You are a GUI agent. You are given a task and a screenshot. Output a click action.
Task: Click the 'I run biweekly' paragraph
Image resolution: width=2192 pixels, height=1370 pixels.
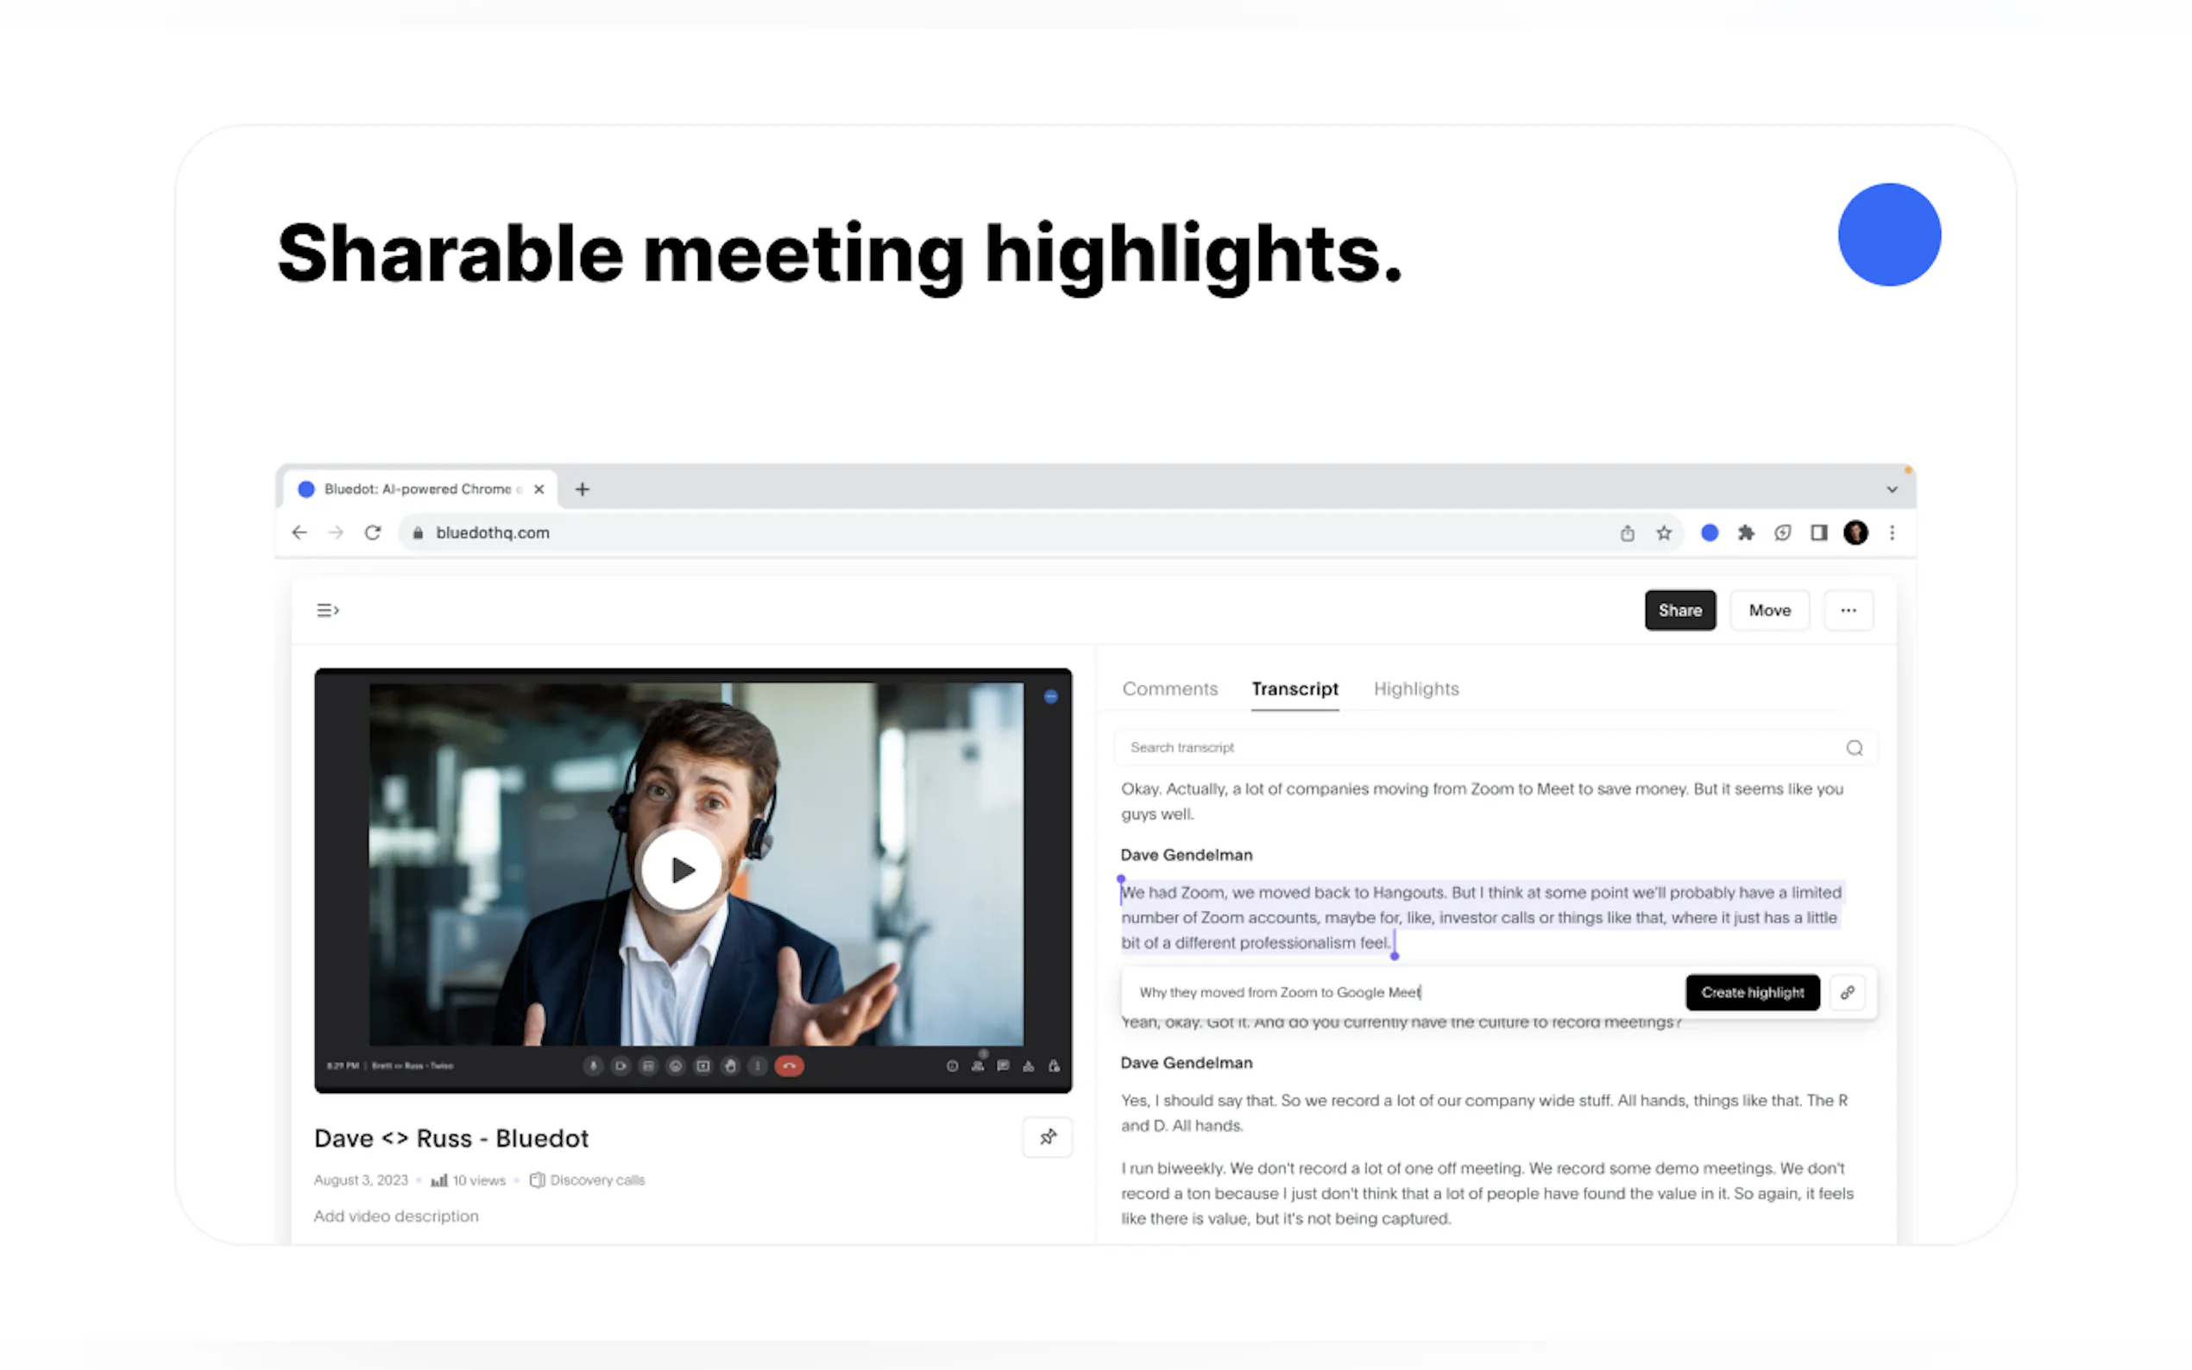click(x=1486, y=1192)
